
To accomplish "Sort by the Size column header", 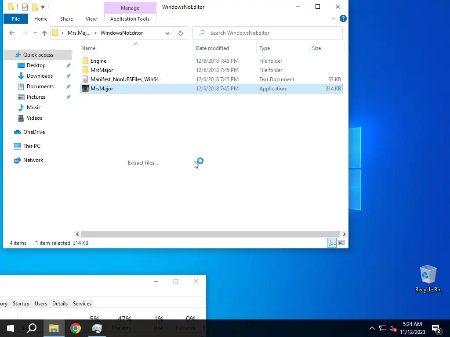I will click(316, 48).
